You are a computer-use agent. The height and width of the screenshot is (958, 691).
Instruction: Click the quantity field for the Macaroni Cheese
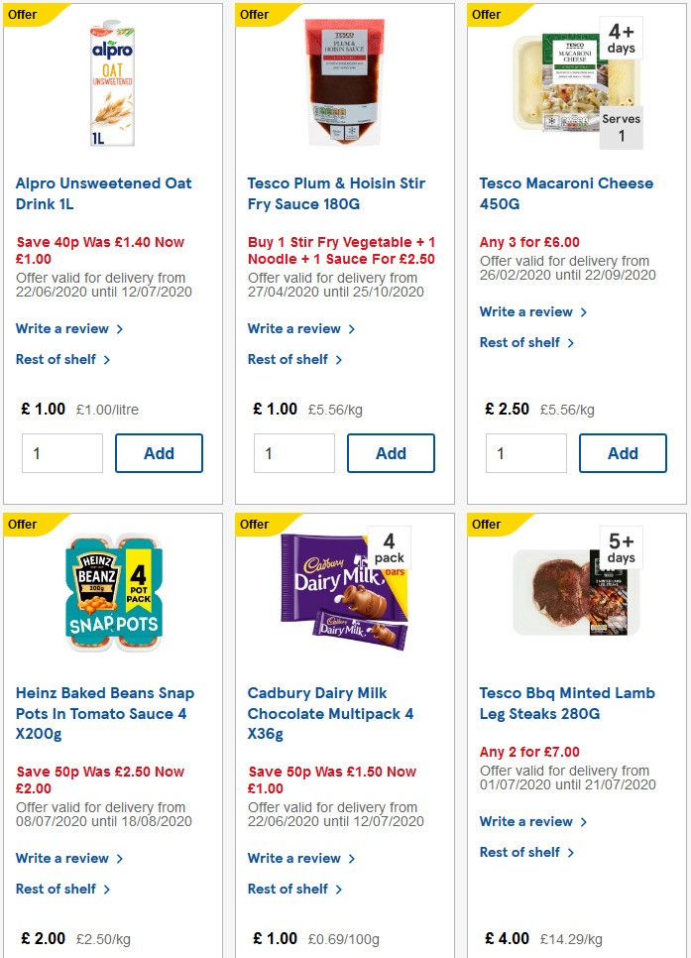(525, 453)
